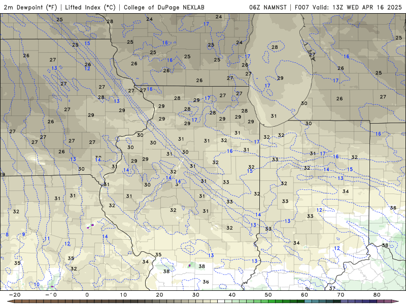Click the 20 label on the color scale

coord(159,295)
